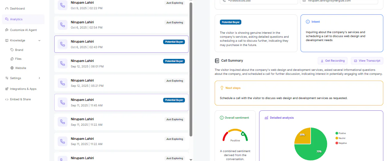The height and width of the screenshot is (161, 387).
Task: Click the Detailed analysis chart icon
Action: pos(266,118)
